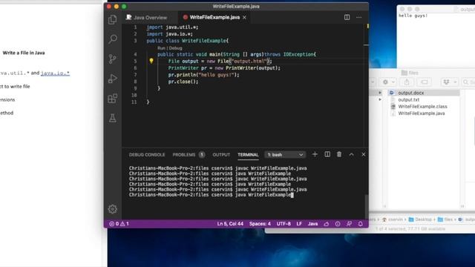Click the clock icon in status bar
The width and height of the screenshot is (475, 267).
coord(338,224)
